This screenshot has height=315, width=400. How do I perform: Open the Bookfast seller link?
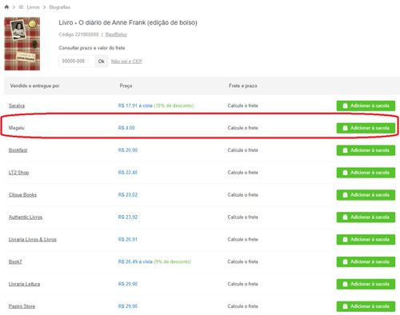click(x=18, y=150)
